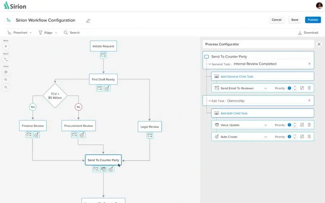Click the zoom in magnifier icon

(x=6, y=80)
